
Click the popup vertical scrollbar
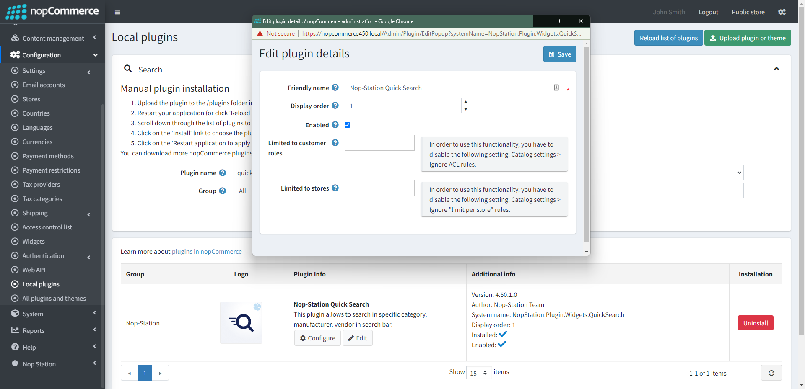click(x=587, y=144)
